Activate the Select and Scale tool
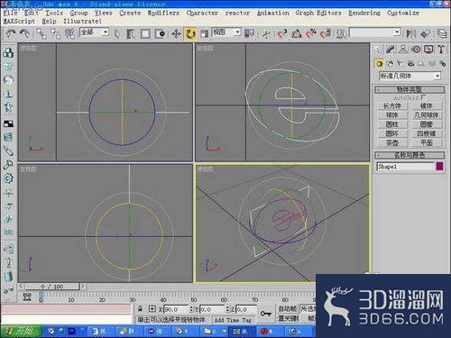The image size is (451, 338). click(x=205, y=33)
